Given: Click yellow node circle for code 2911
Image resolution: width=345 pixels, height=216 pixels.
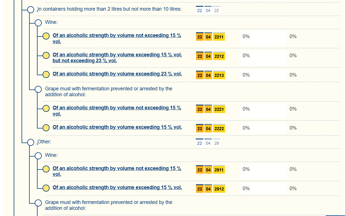Looking at the screenshot, I should tap(46, 169).
